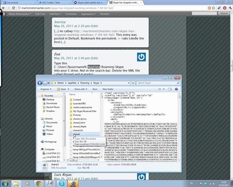This screenshot has height=187, width=233.
Task: Switch to the Twitter browser tab
Action: (x=54, y=3)
